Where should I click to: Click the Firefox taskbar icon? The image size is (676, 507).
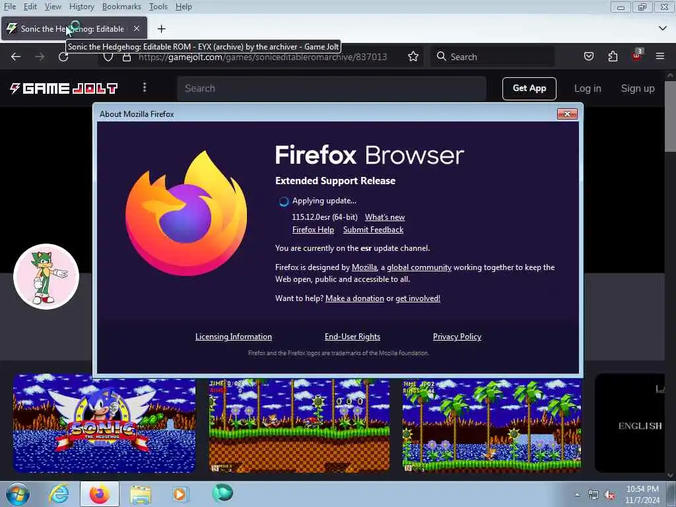[100, 494]
